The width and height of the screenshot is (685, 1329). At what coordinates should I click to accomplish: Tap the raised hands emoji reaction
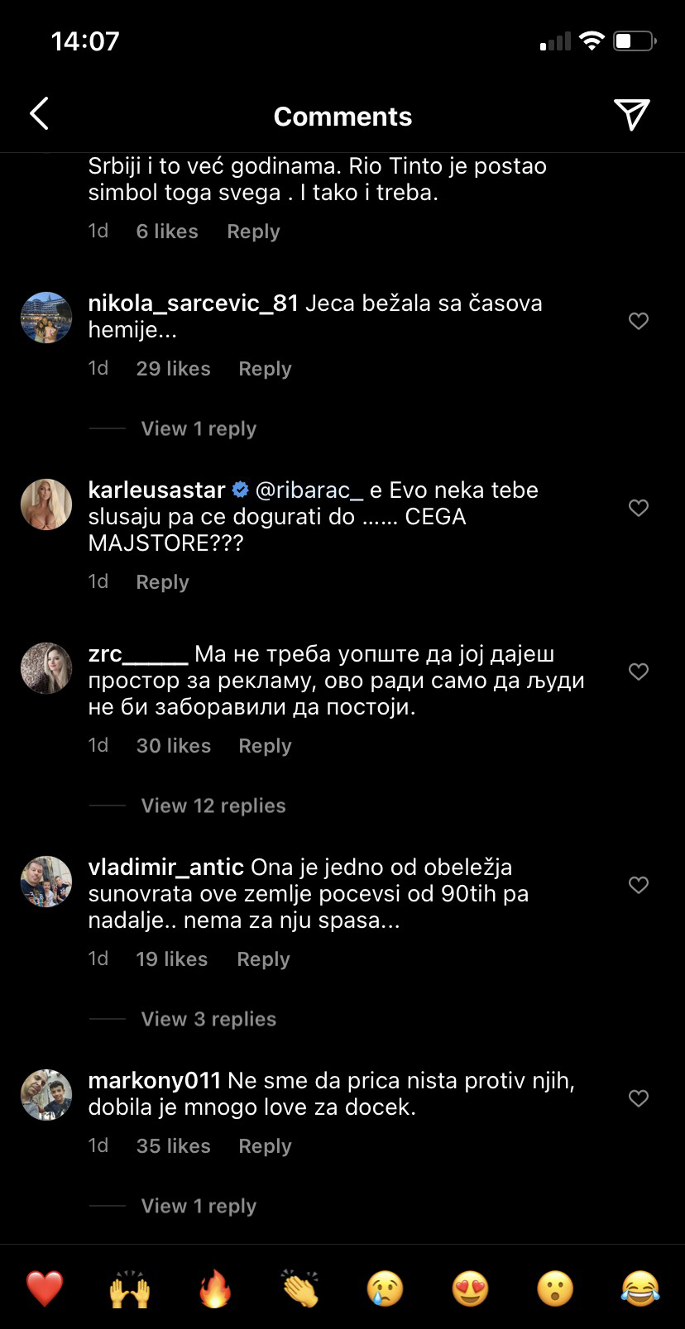point(130,1288)
